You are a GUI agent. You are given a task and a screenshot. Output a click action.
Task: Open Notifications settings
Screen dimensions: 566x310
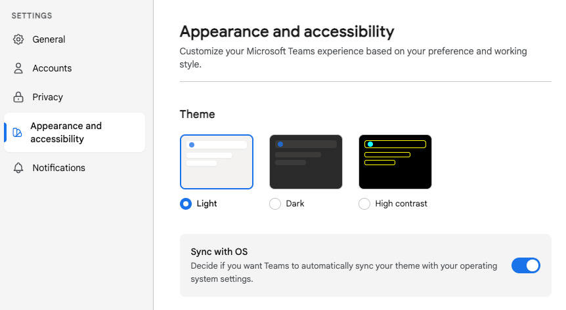coord(74,168)
